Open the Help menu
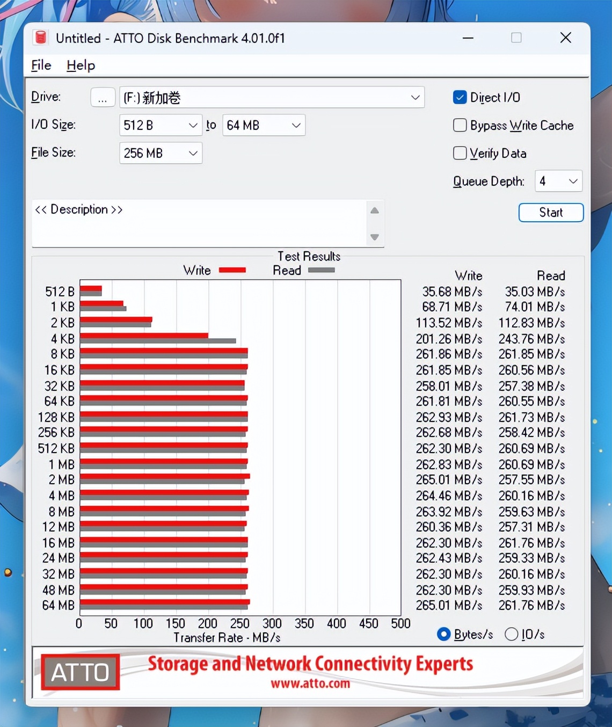The width and height of the screenshot is (612, 727). [81, 66]
